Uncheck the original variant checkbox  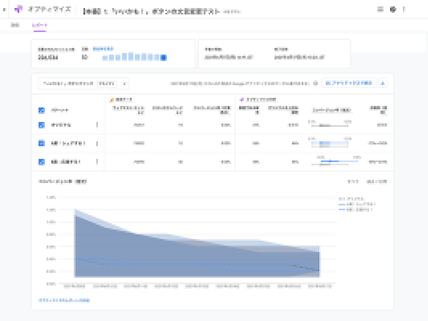[x=42, y=125]
